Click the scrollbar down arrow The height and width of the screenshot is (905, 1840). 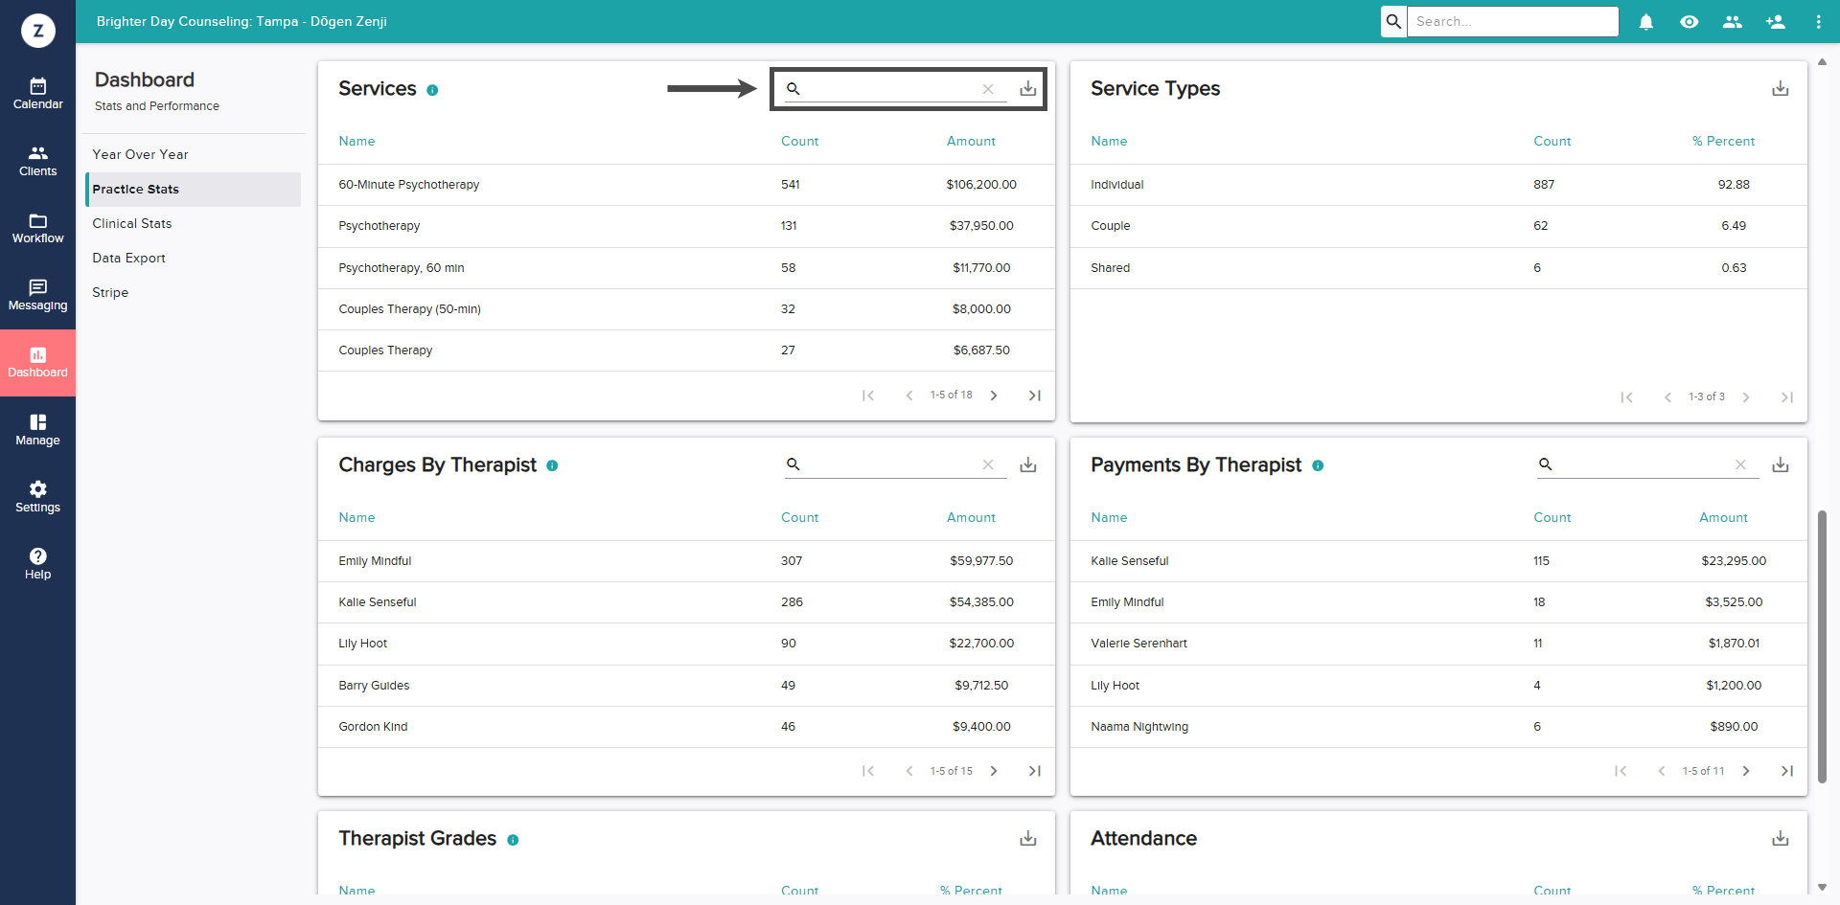pos(1822,887)
